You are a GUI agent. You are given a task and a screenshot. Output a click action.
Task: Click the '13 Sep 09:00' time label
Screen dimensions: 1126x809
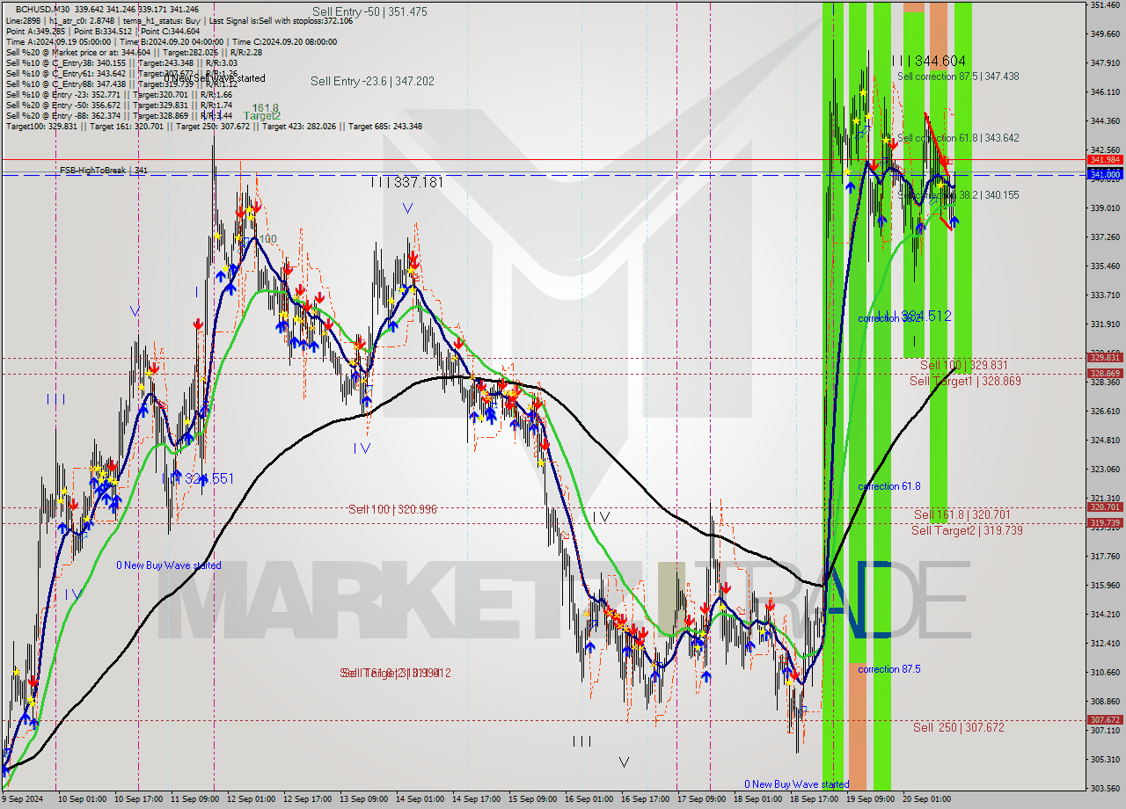364,799
